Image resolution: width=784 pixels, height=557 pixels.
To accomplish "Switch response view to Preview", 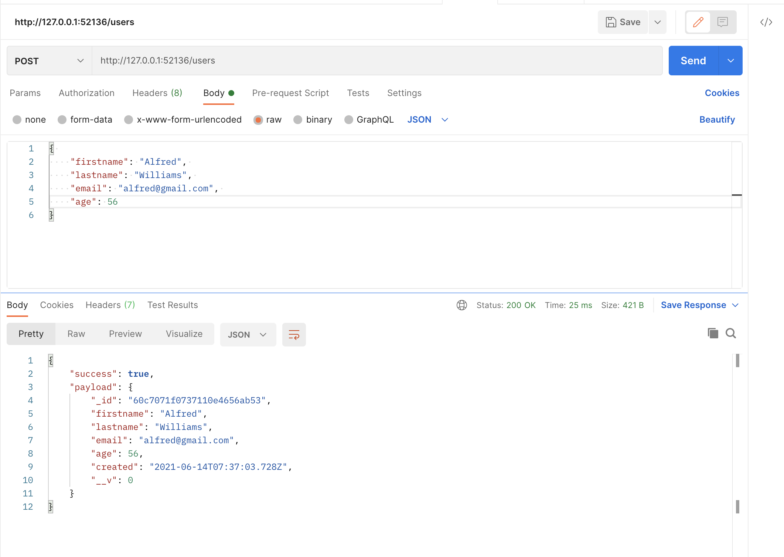I will [125, 334].
